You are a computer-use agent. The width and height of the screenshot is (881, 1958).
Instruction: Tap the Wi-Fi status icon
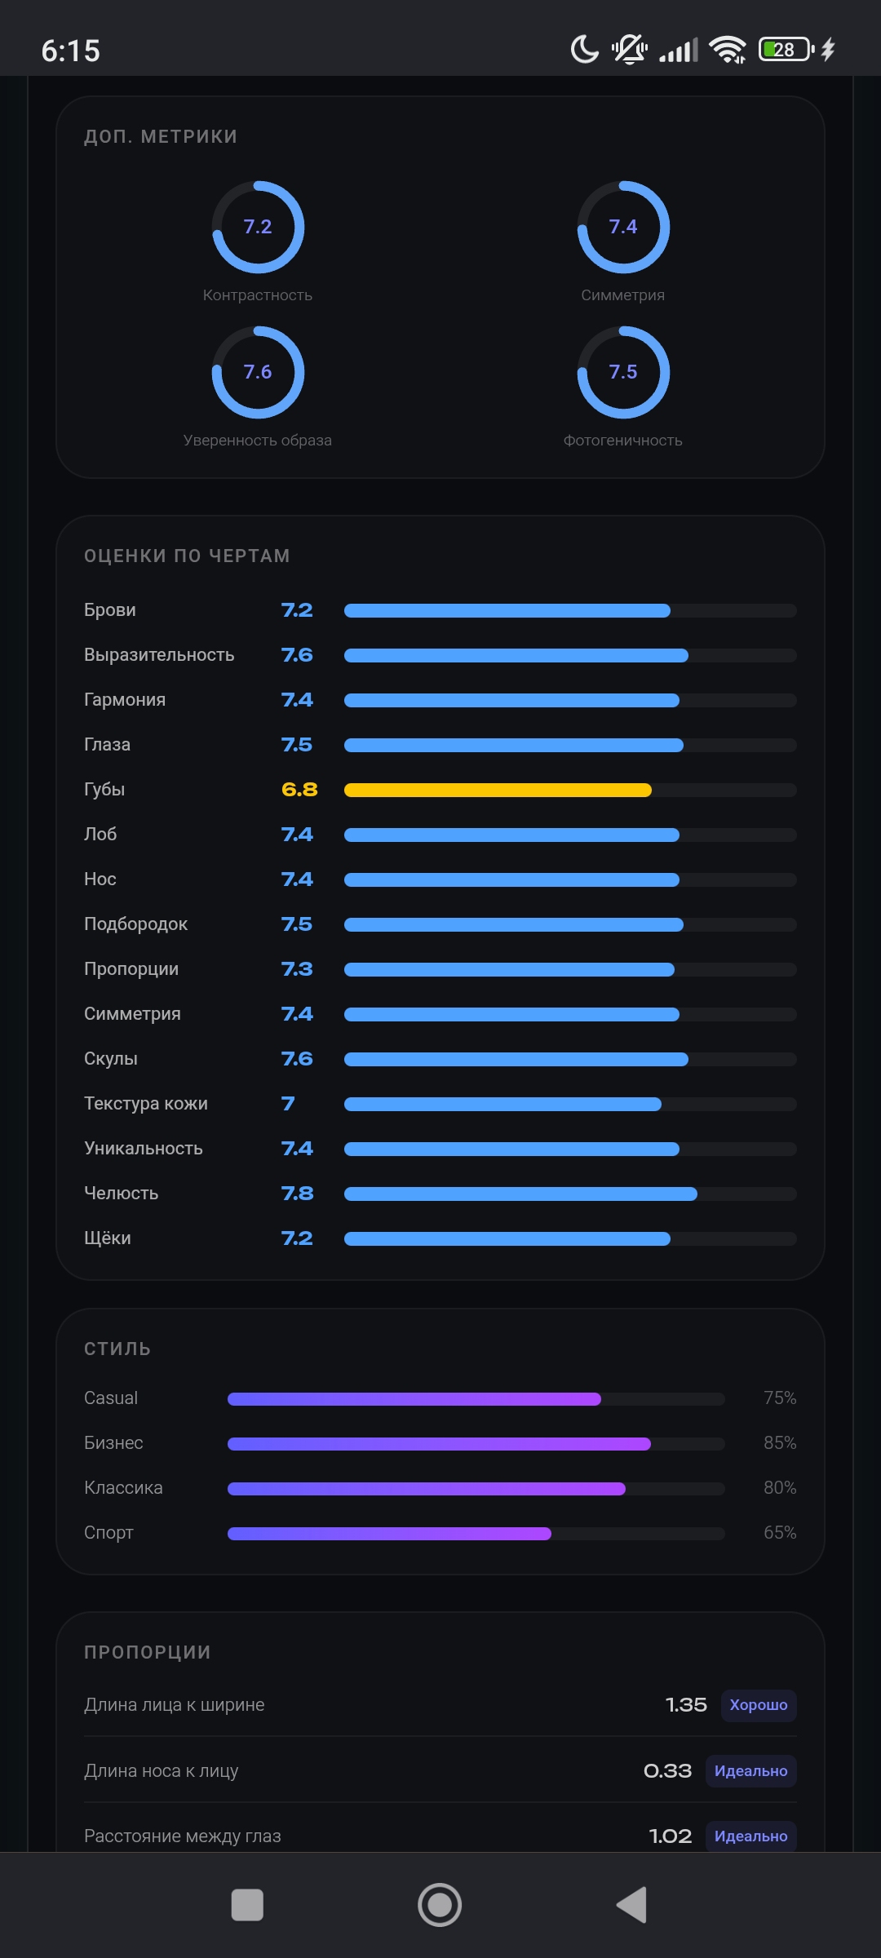tap(728, 50)
